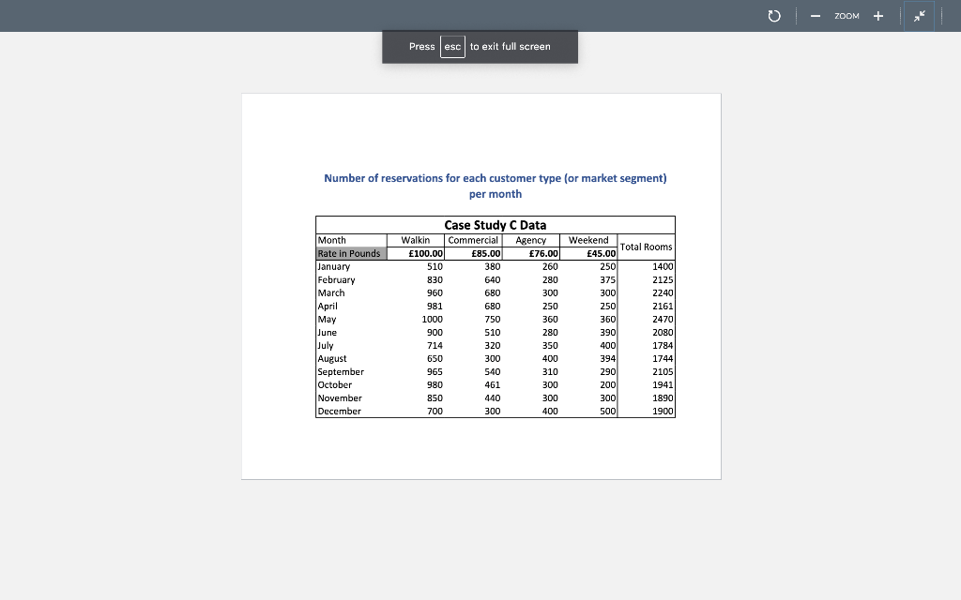The height and width of the screenshot is (600, 961).
Task: Click the 'Walkin' column header
Action: pyautogui.click(x=415, y=240)
